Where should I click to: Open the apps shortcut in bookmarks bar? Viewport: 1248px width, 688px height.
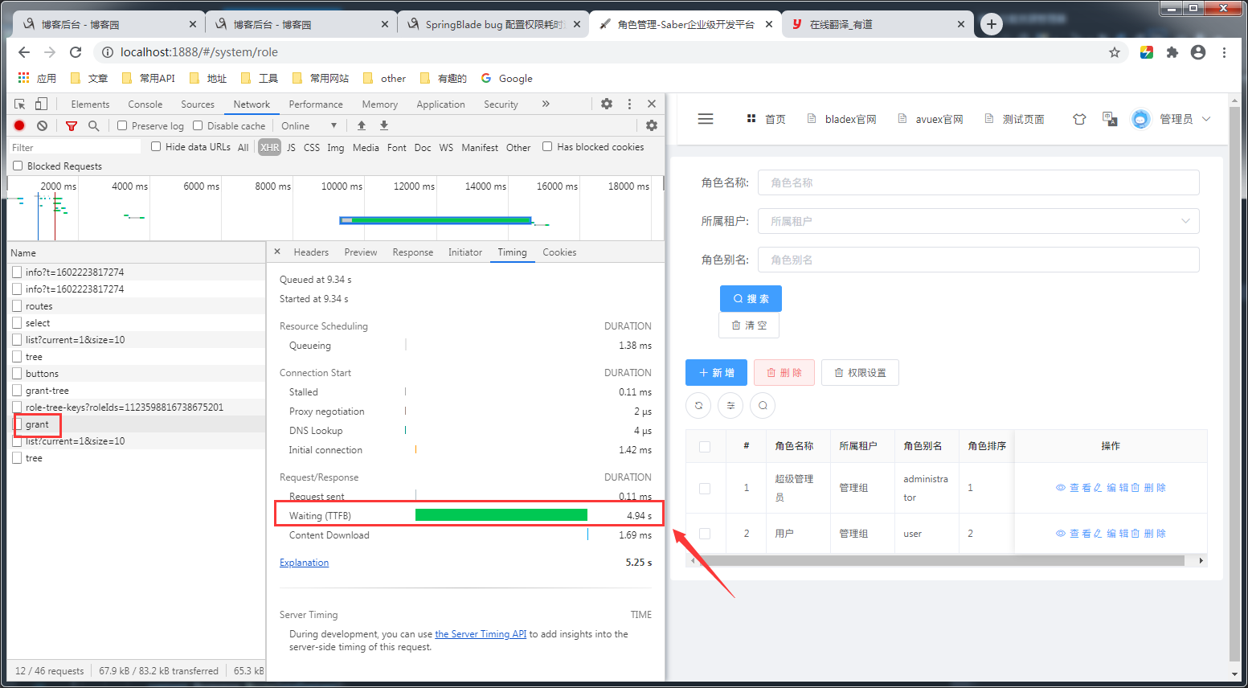click(x=37, y=78)
